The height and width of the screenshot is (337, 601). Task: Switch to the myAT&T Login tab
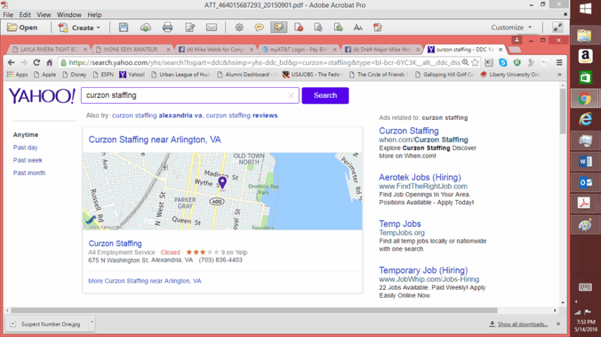(x=298, y=49)
